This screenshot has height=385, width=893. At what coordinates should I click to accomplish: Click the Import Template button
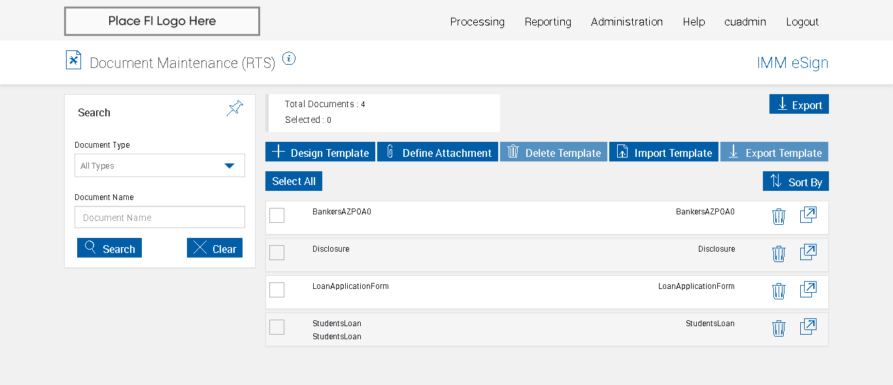click(664, 152)
